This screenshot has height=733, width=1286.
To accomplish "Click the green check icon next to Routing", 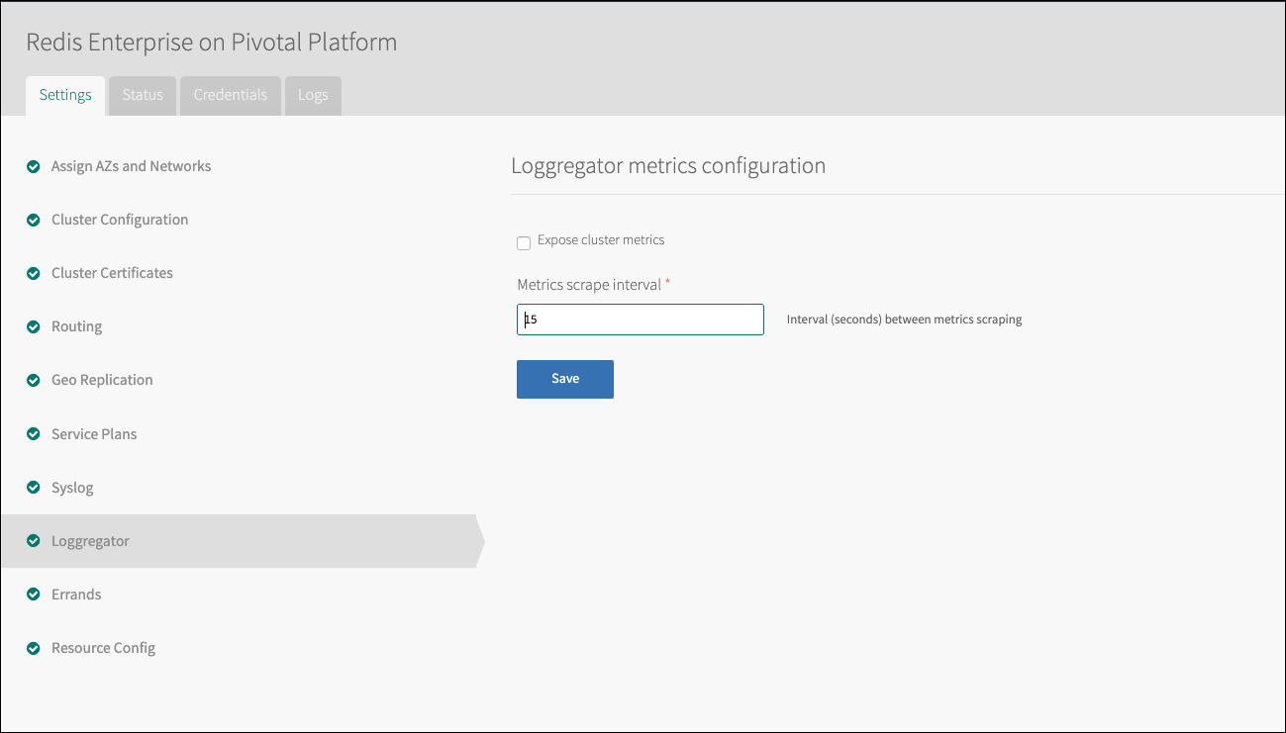I will tap(34, 326).
